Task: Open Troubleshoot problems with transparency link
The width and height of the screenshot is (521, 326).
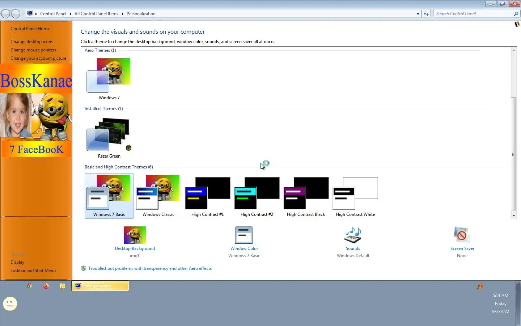Action: (x=150, y=268)
